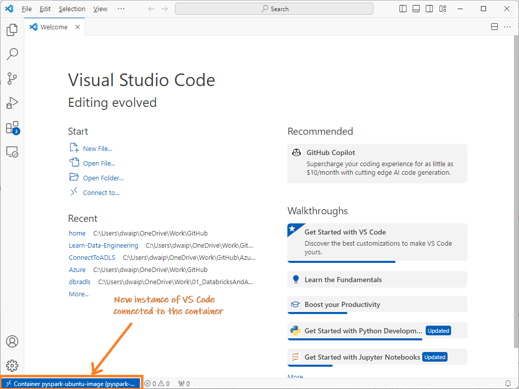Open the Search view in activity bar
The image size is (519, 389).
pos(12,54)
